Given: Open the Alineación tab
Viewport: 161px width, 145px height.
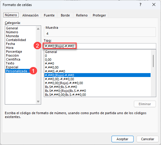Looking at the screenshot, I should [30, 15].
